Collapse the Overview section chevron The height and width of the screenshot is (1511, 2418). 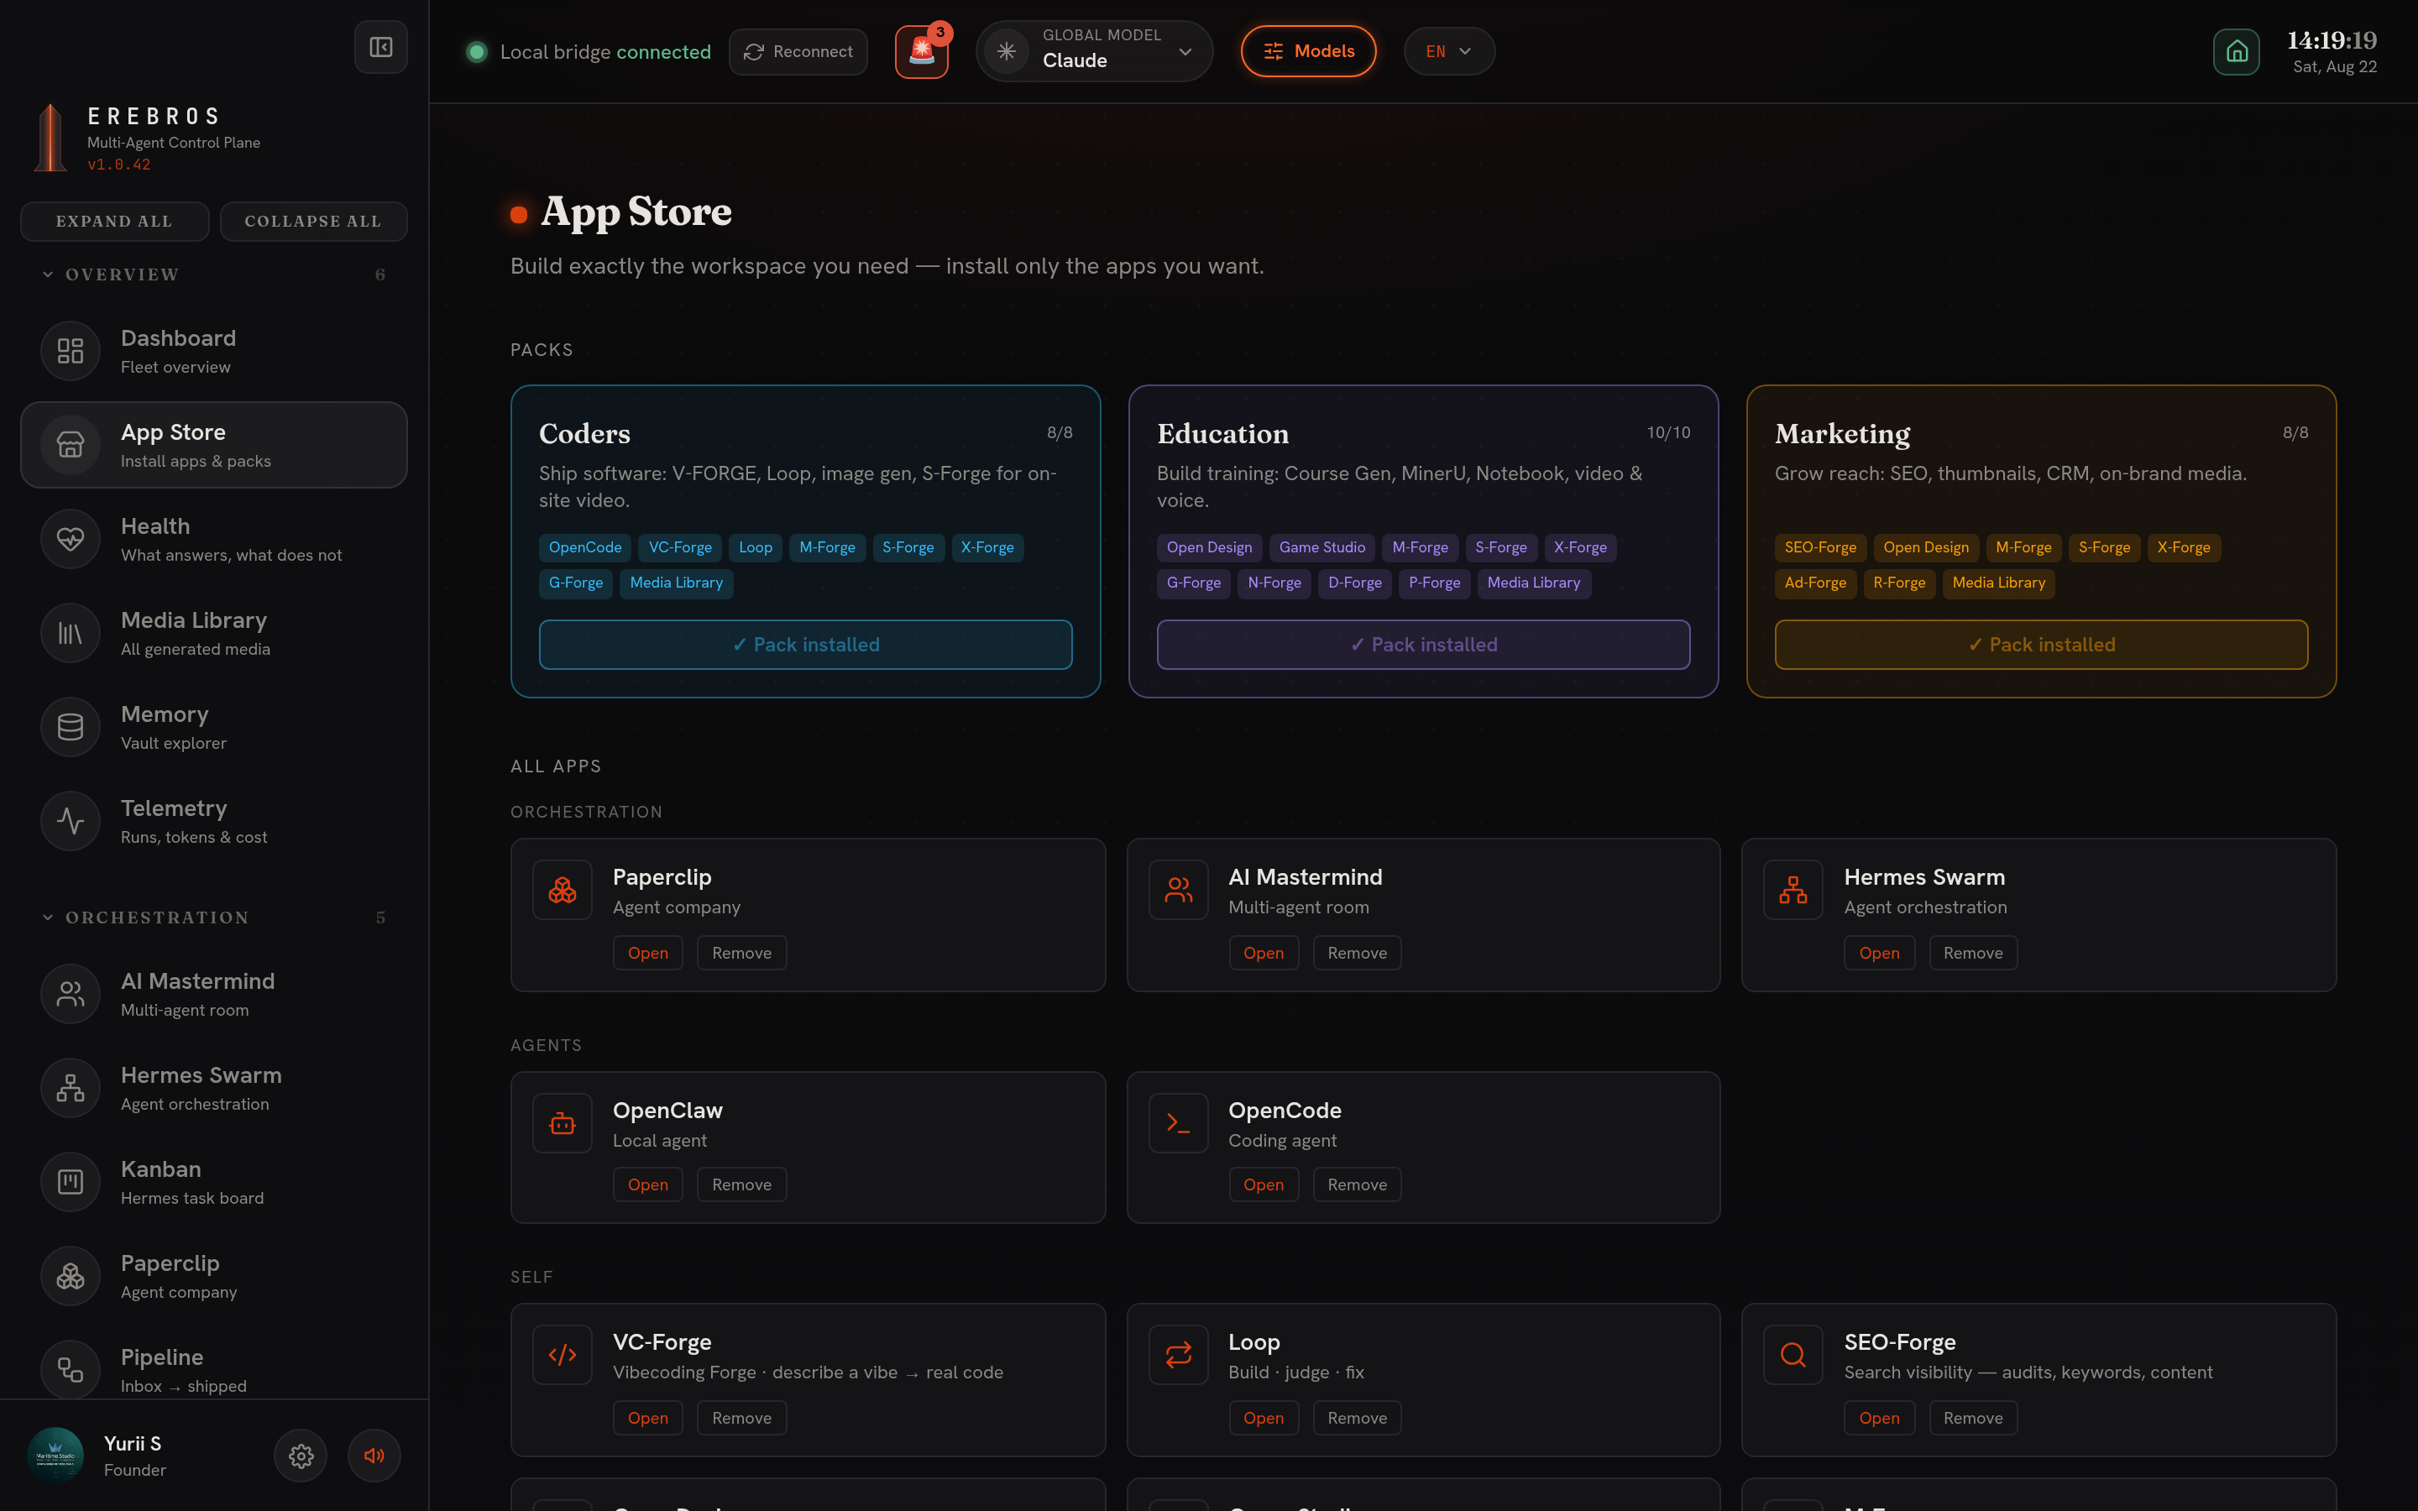tap(48, 274)
